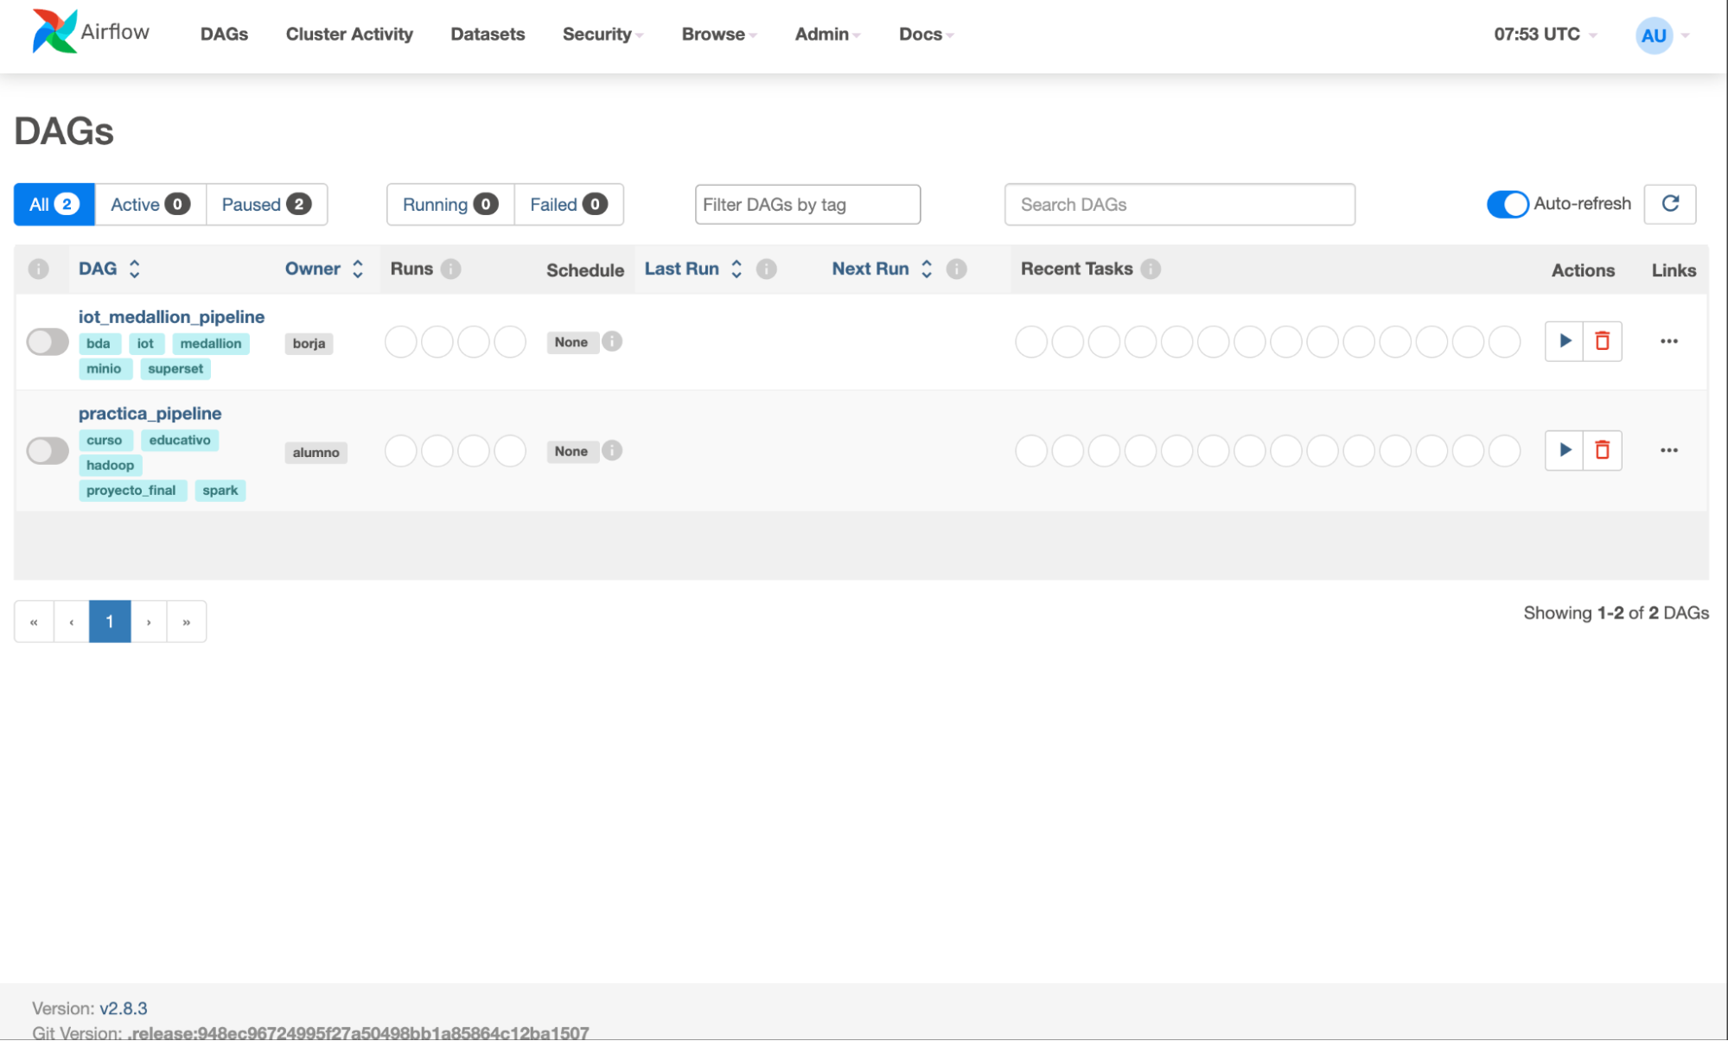Delete the practica_pipeline DAG with trash icon

(1602, 450)
